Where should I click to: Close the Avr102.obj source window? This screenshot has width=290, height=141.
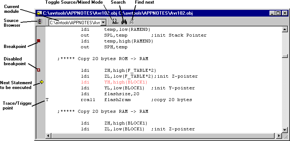285,13
